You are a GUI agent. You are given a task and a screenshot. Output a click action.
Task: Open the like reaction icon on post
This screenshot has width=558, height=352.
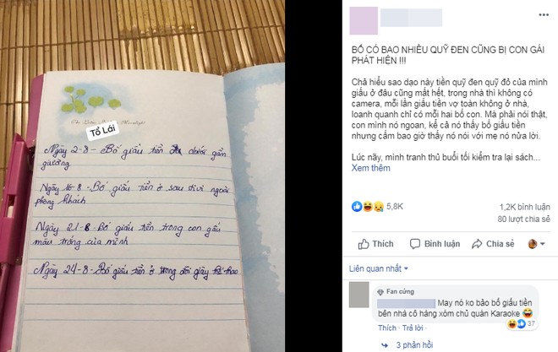coord(357,206)
